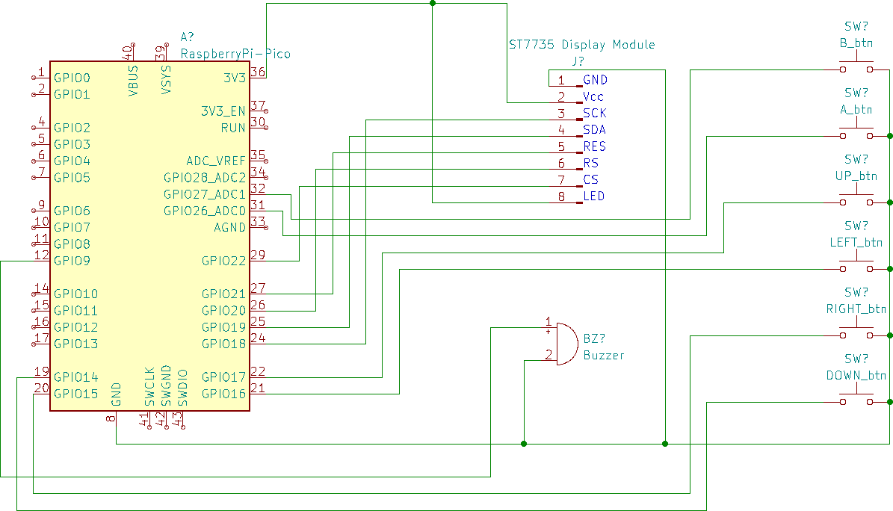Click the Buzzer component symbol
The image size is (893, 511).
566,344
